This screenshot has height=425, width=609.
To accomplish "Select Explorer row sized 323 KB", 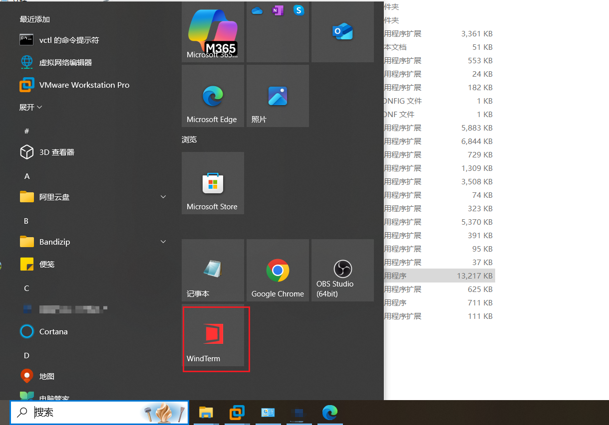I will [439, 209].
